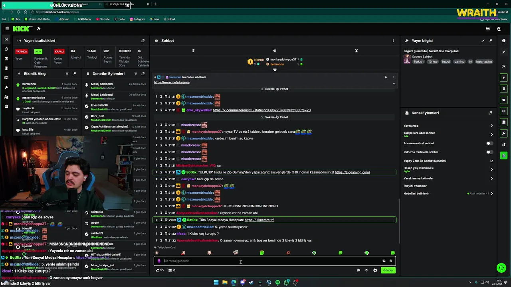Filter the Etkinlik Akışı feed
This screenshot has height=287, width=511.
pos(67,74)
